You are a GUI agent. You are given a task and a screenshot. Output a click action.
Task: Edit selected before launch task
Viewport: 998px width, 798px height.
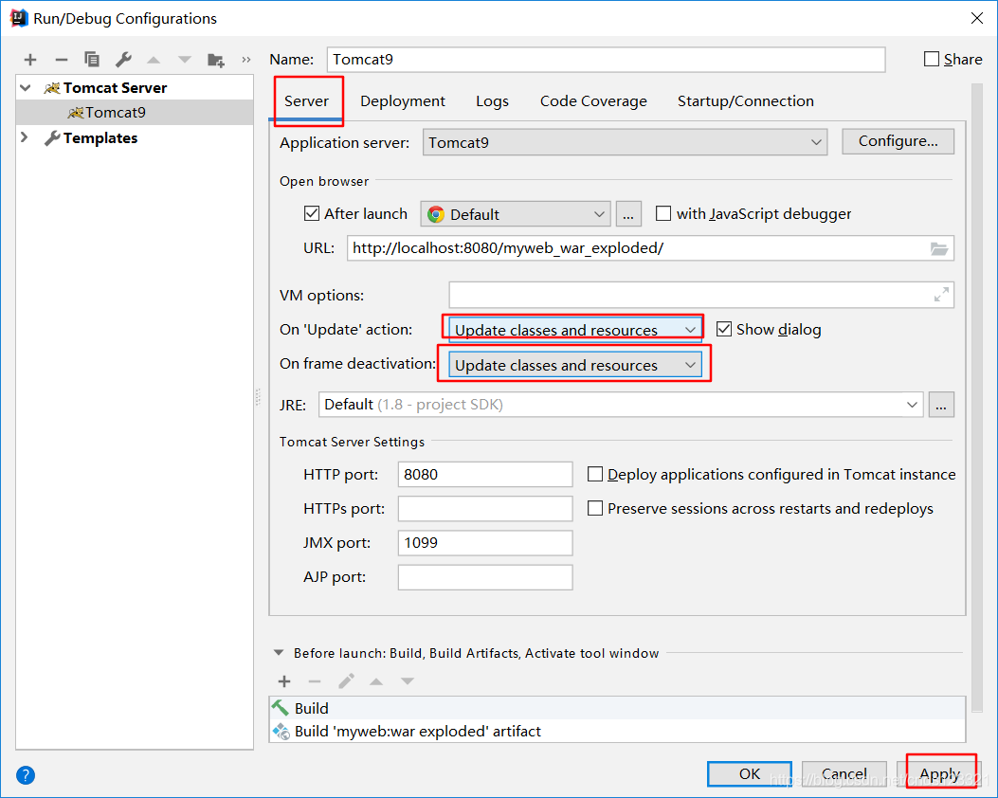pyautogui.click(x=346, y=681)
